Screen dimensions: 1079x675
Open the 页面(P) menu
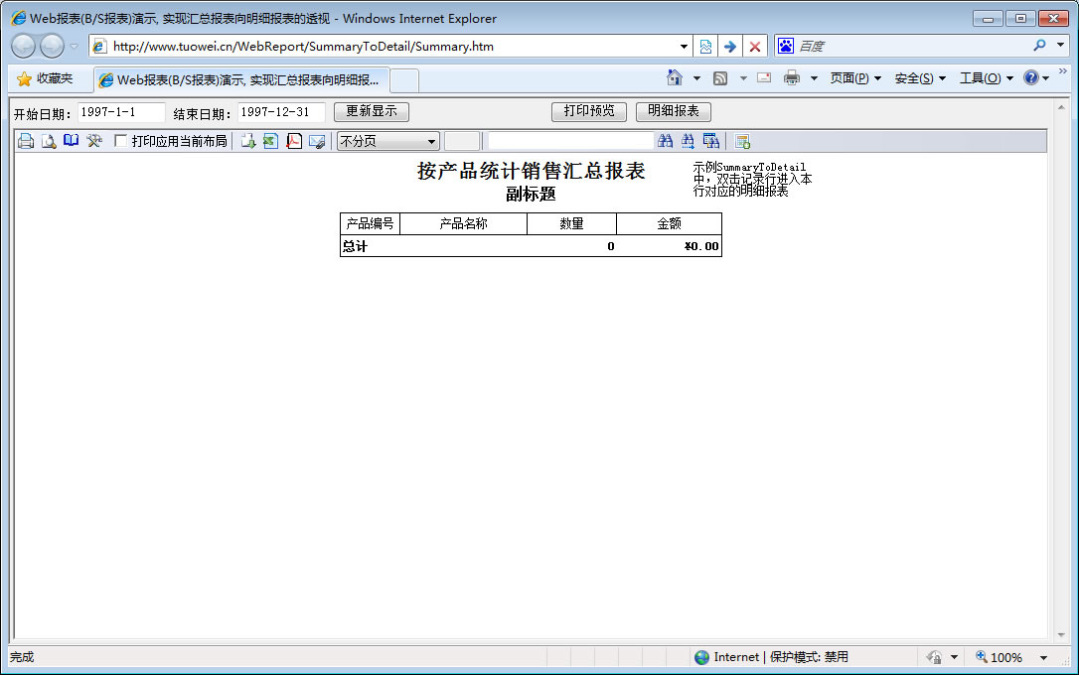(x=854, y=78)
